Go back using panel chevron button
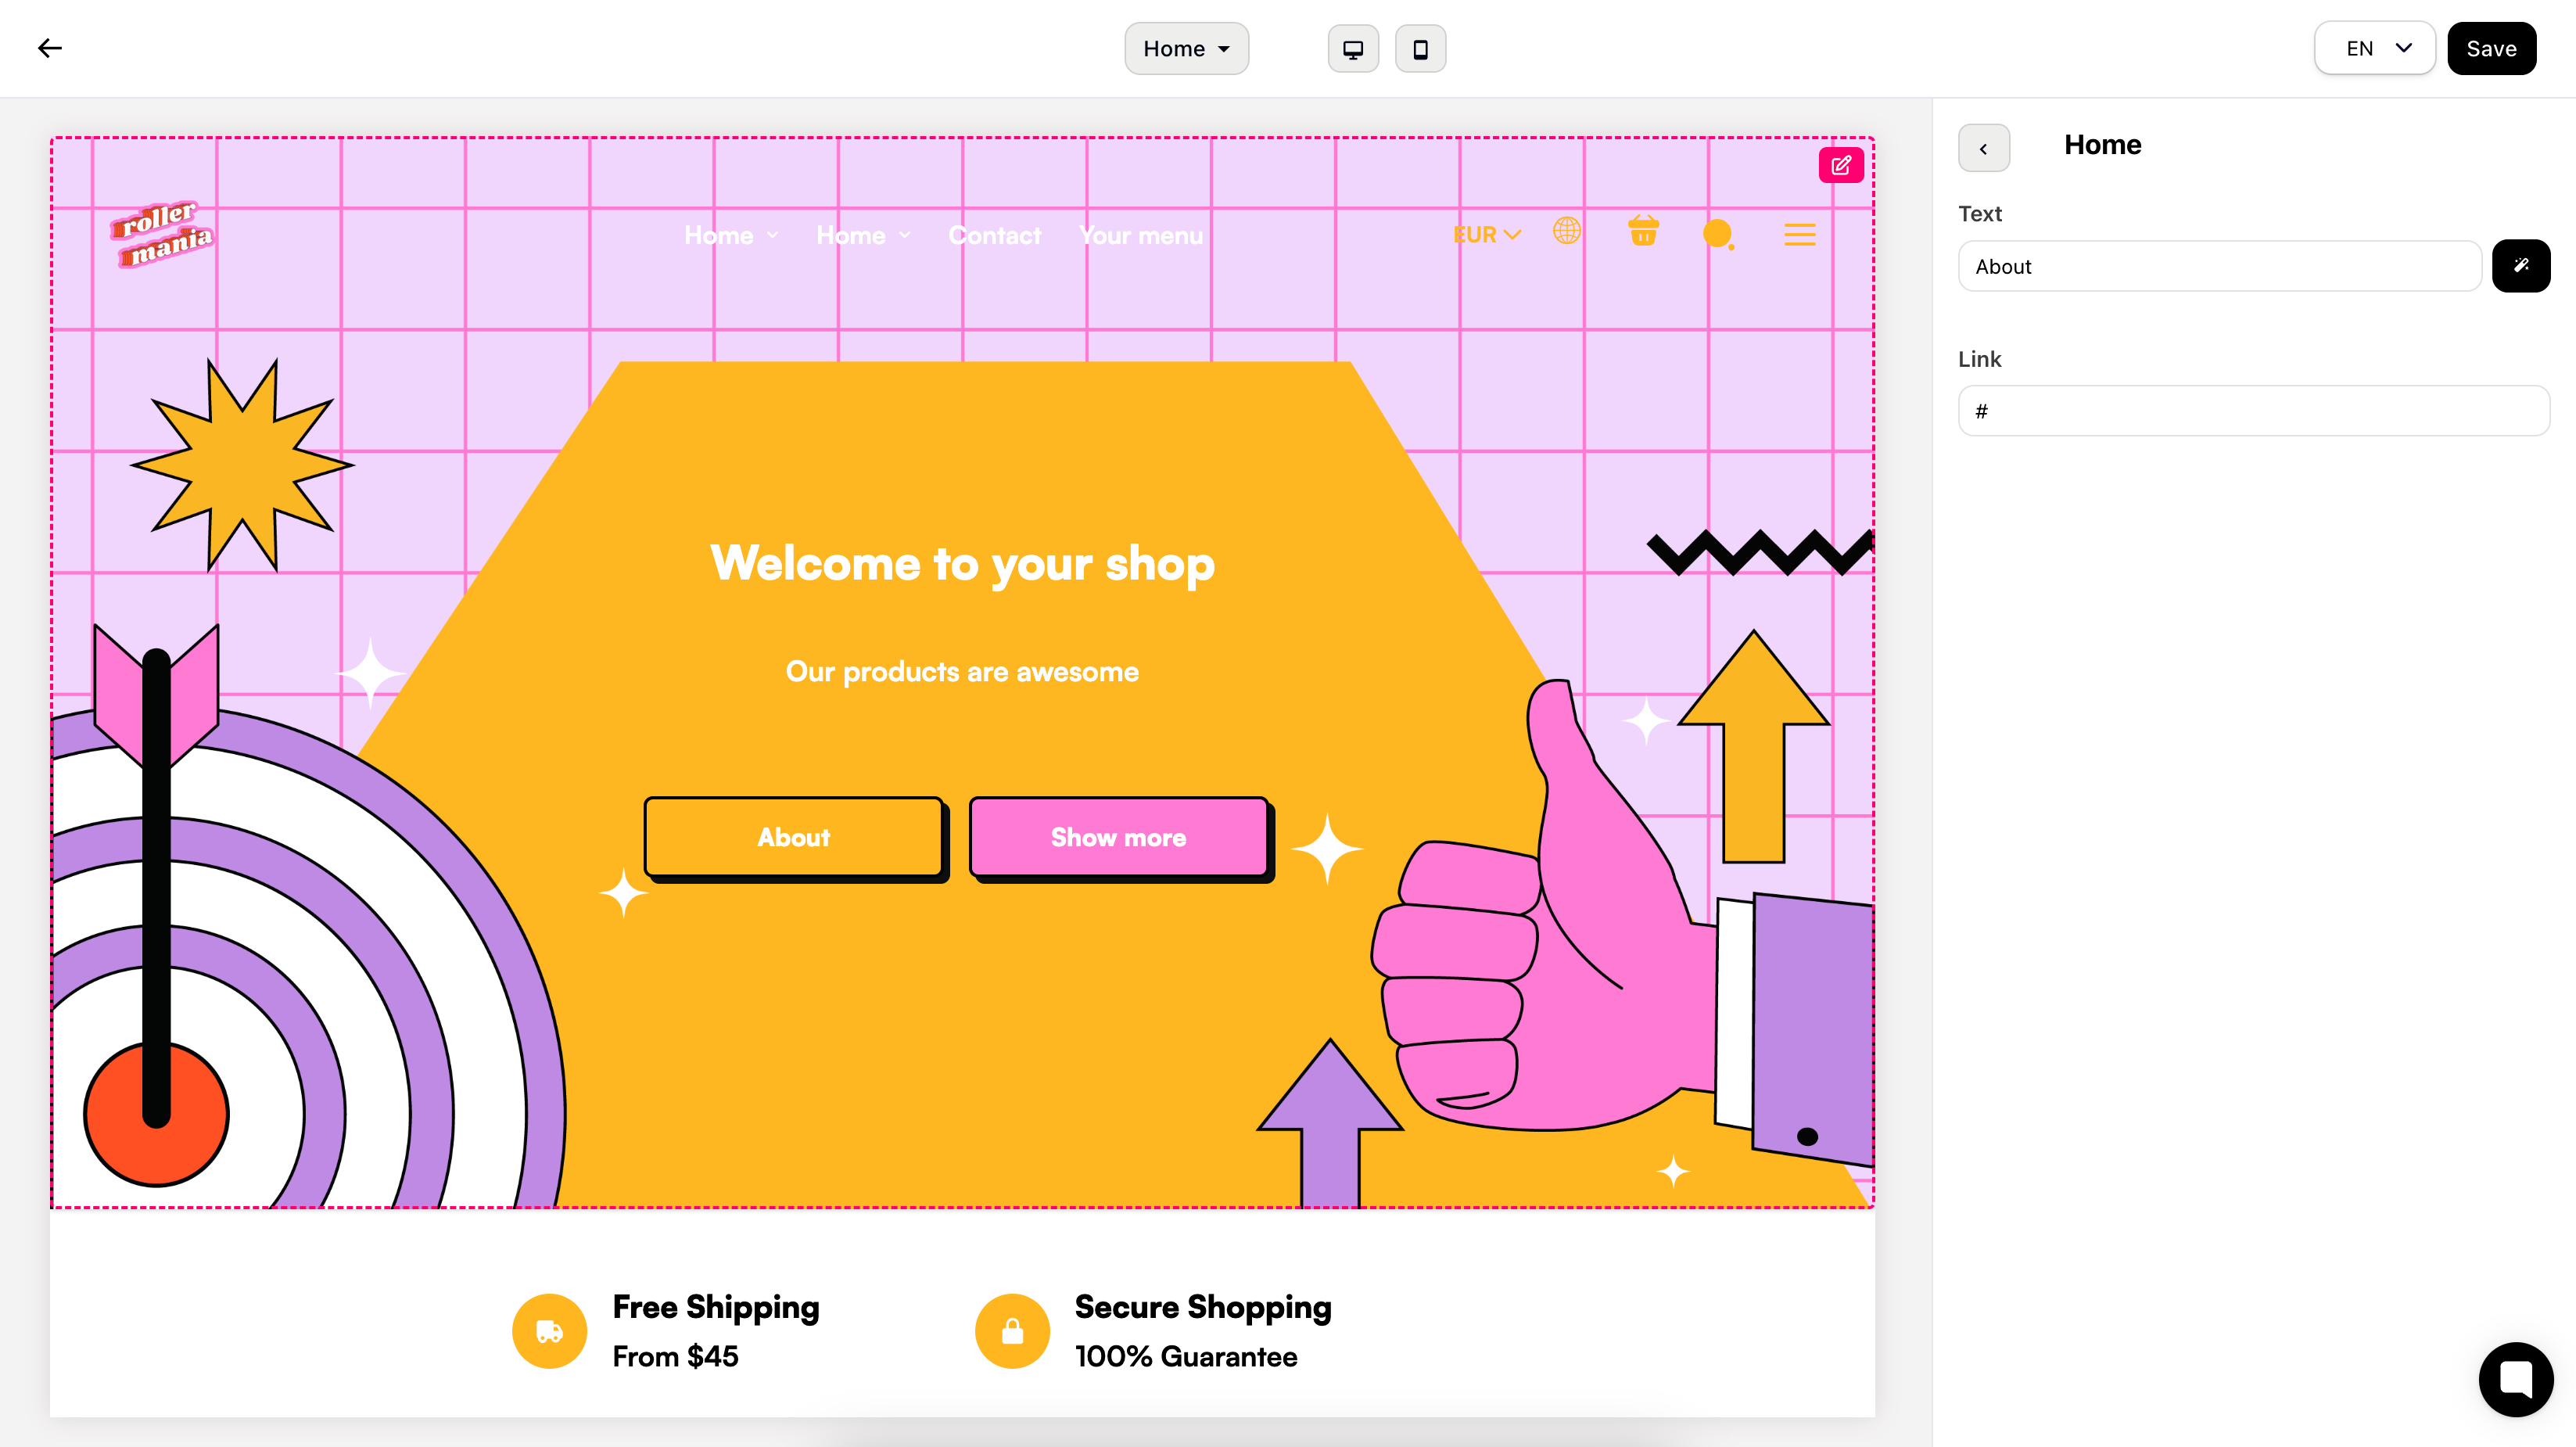 [x=1983, y=148]
